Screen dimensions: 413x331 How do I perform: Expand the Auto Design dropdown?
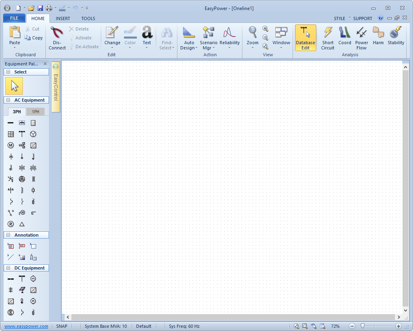tap(189, 45)
